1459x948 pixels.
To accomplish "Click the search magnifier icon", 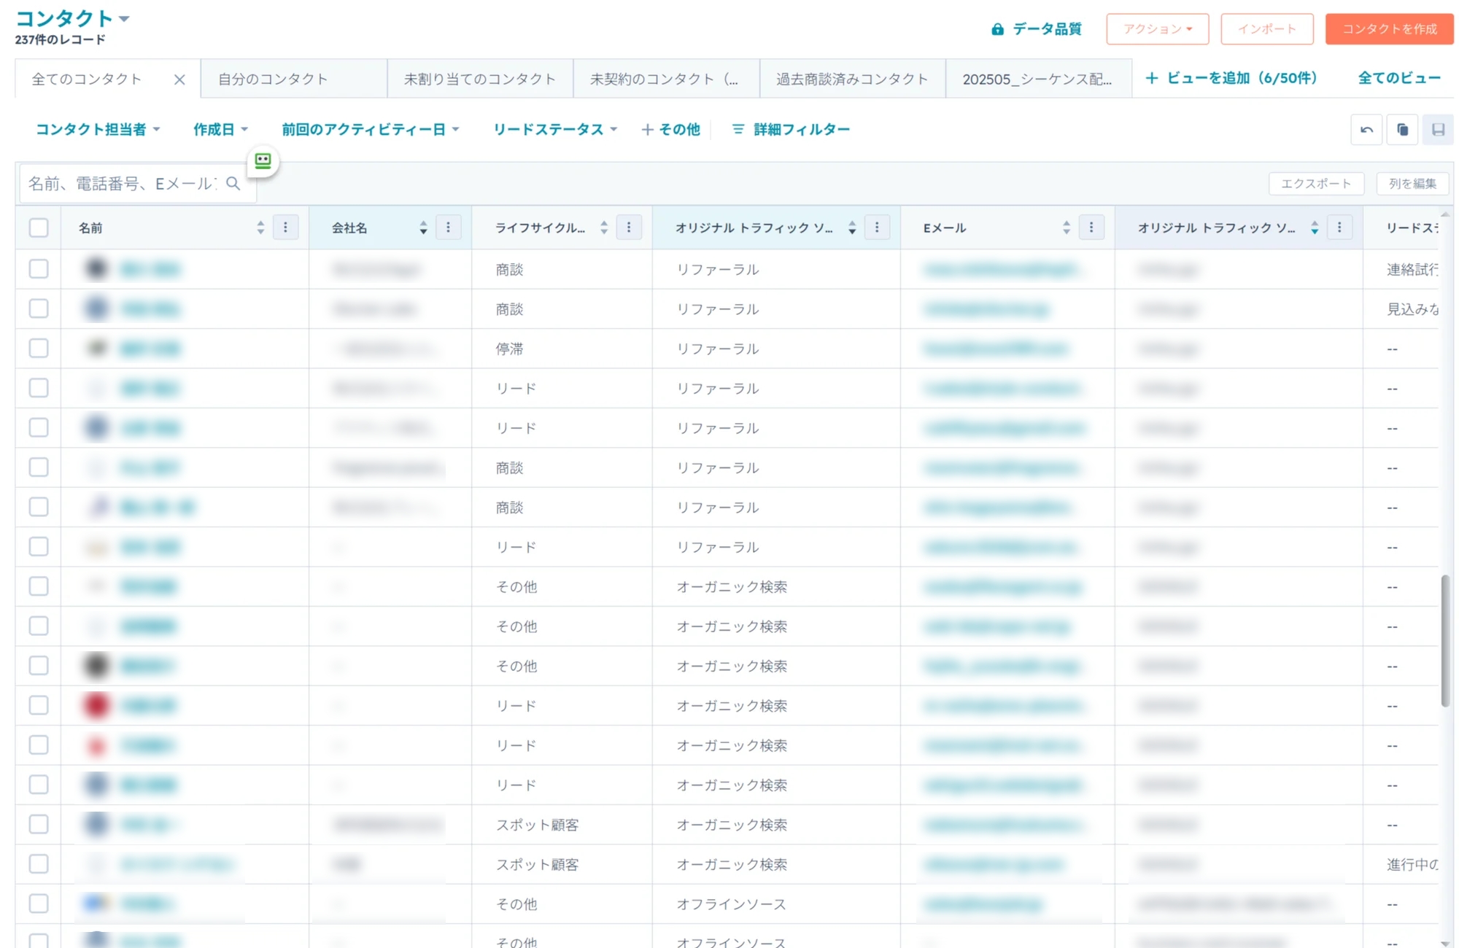I will point(233,183).
